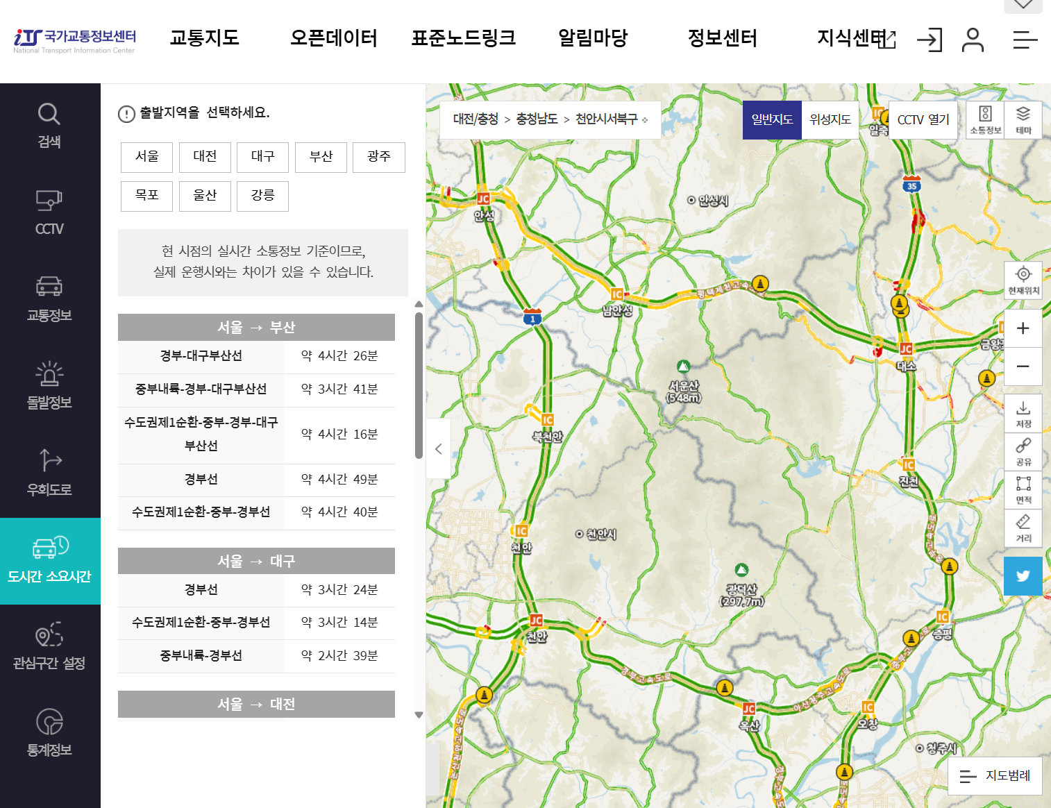Collapse the left route panel chevron

[439, 448]
